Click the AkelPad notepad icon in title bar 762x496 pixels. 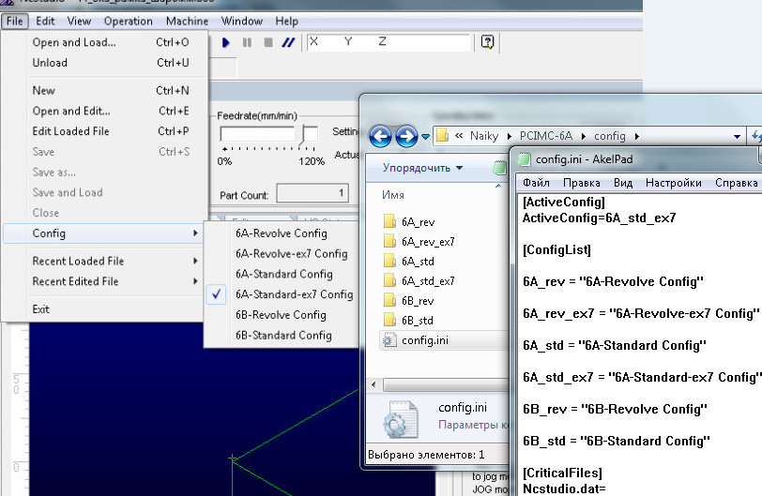(x=525, y=159)
